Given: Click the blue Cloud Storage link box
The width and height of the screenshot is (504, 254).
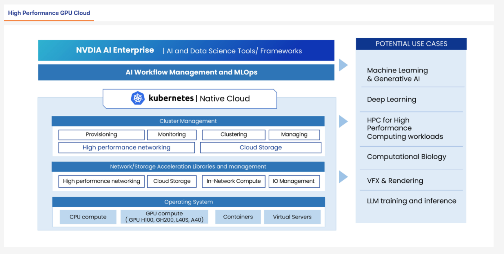Looking at the screenshot, I should [x=260, y=148].
